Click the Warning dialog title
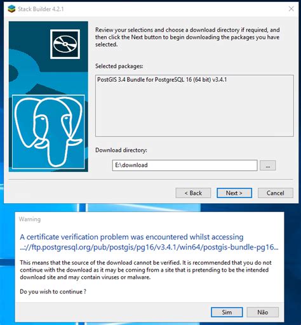This screenshot has height=325, width=301. [30, 219]
